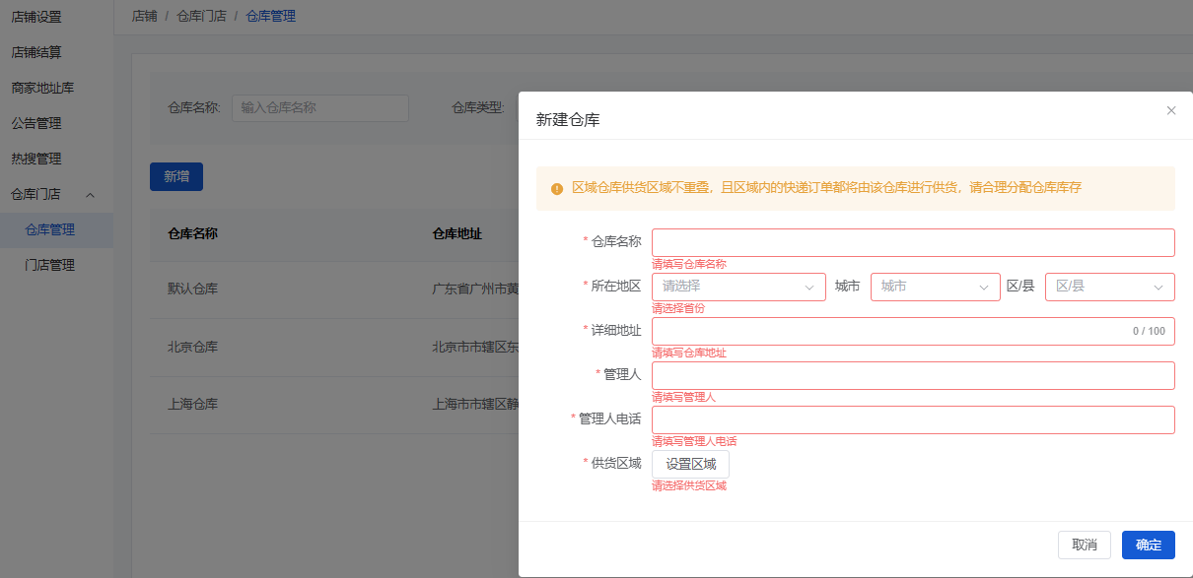Screen dimensions: 1193x578
Task: Click the 广东省广州市 address cell
Action: 475,289
